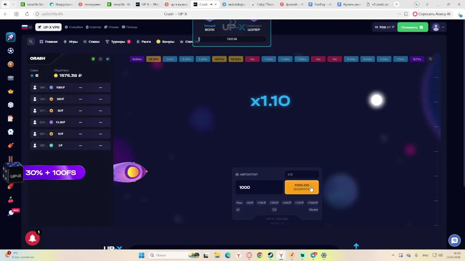The width and height of the screenshot is (465, 261).
Task: Select the bet row with 13.38₽
Action: click(70, 122)
